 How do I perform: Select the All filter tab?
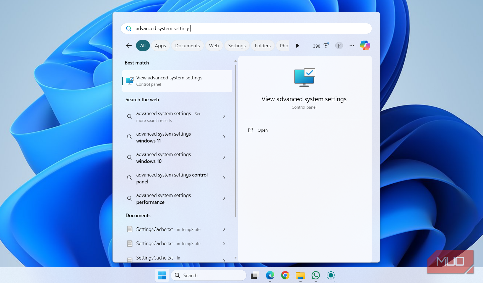143,46
